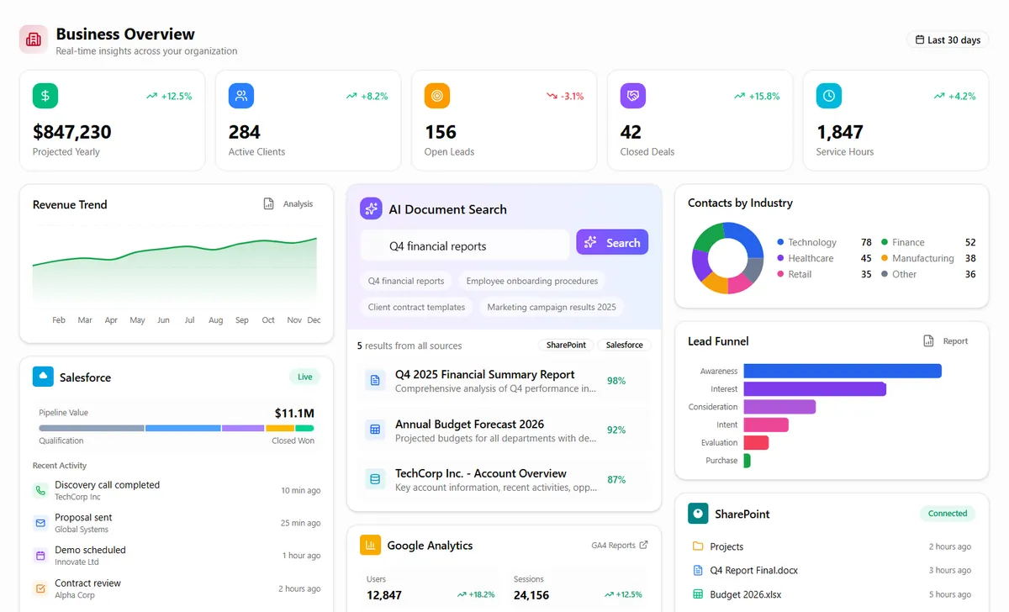
Task: Open the GA4 Reports external link
Action: [619, 545]
